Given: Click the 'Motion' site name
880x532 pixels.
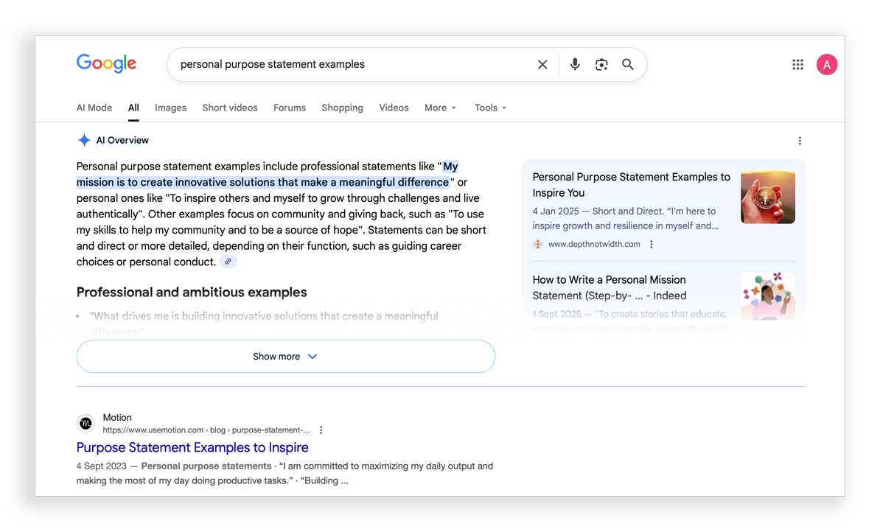Looking at the screenshot, I should (x=117, y=418).
